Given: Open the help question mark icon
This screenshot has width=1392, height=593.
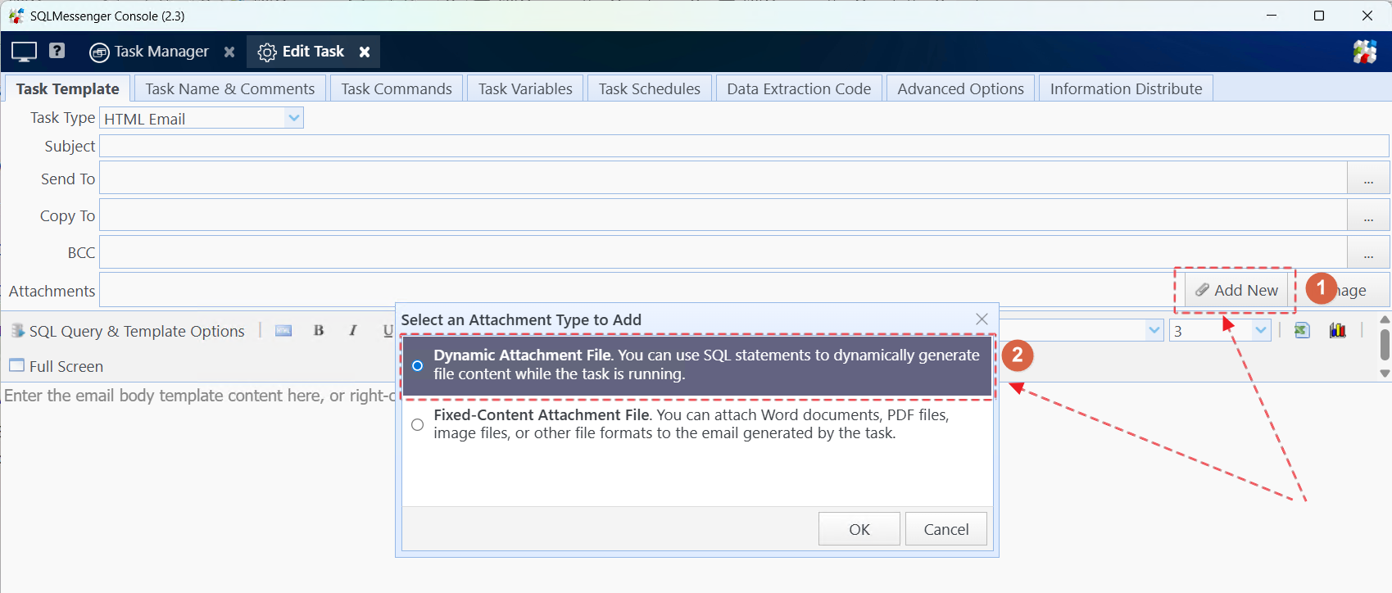Looking at the screenshot, I should 57,51.
